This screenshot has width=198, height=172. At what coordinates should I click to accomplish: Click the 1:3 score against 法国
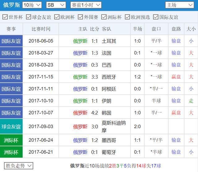coord(95,53)
